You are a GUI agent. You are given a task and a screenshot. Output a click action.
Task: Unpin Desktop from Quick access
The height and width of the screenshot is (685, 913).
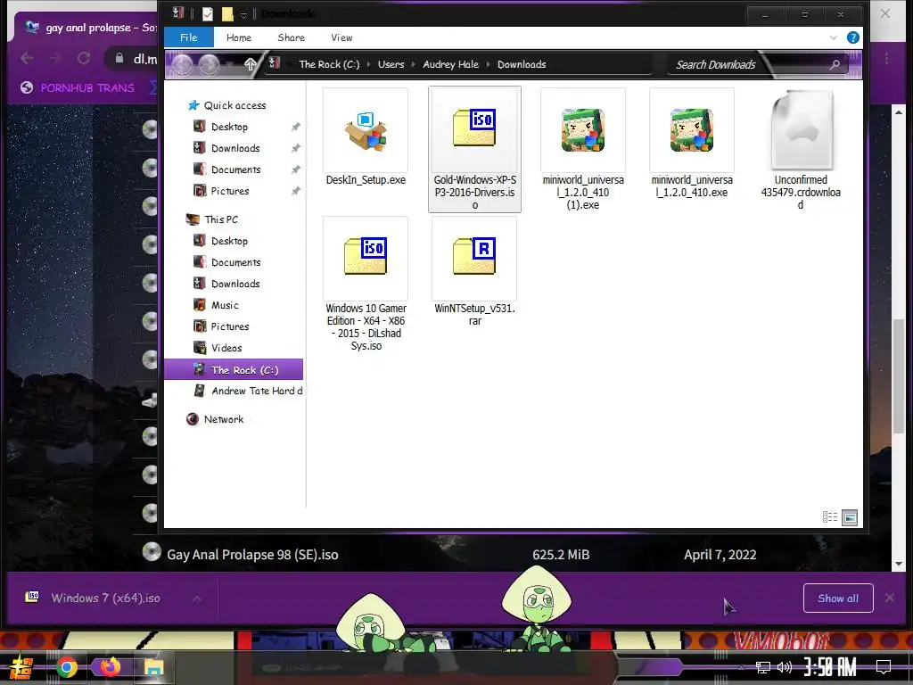click(x=296, y=127)
